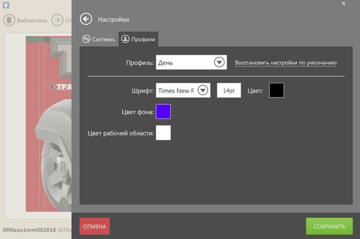Click the 14pt font size field

pyautogui.click(x=229, y=90)
